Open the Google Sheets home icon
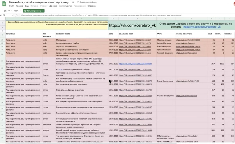 point(4,4)
